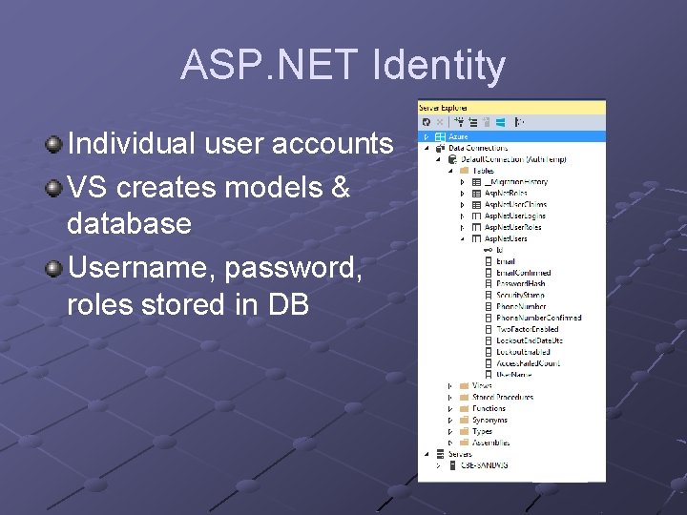Expand the __MigrationHistory table arrow
This screenshot has height=515, width=687.
[462, 182]
